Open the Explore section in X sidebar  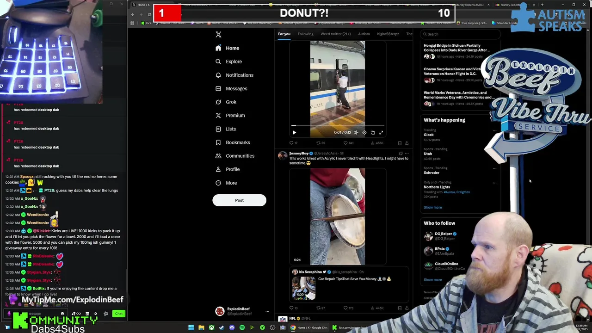(x=228, y=62)
